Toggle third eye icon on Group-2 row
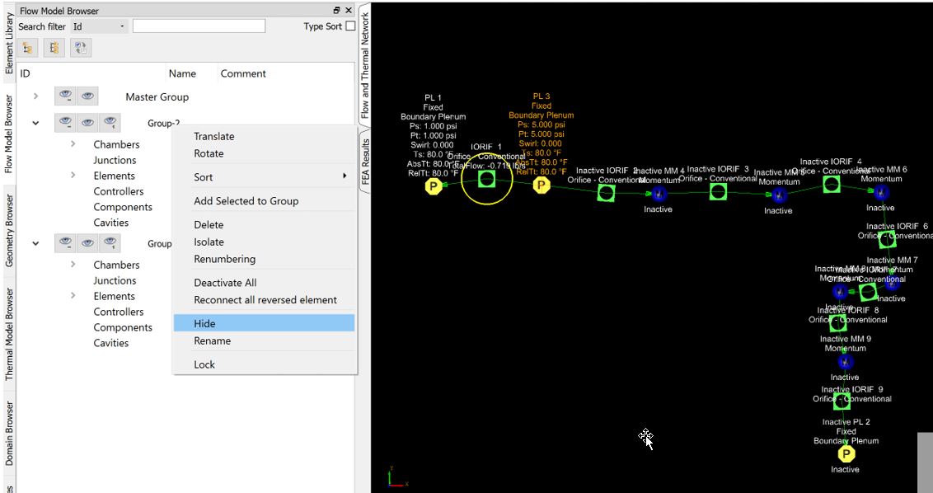 (110, 123)
